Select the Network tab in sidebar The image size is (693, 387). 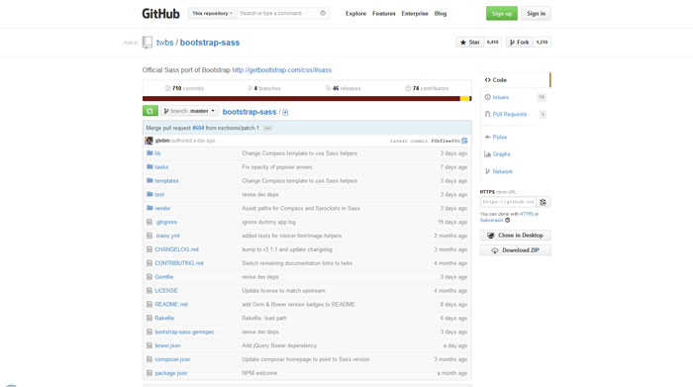coord(516,171)
